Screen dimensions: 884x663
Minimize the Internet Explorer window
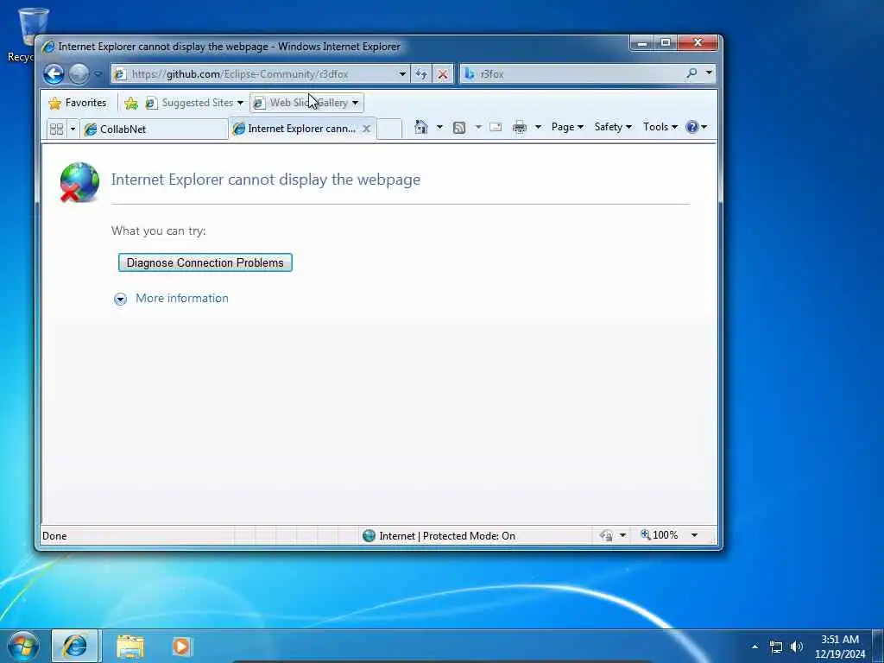click(641, 43)
